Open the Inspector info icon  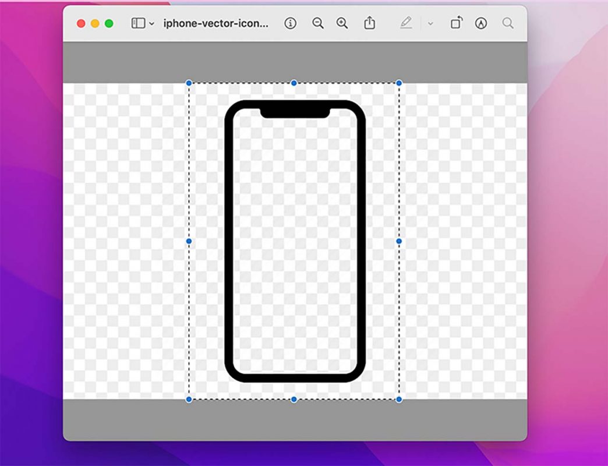point(290,23)
